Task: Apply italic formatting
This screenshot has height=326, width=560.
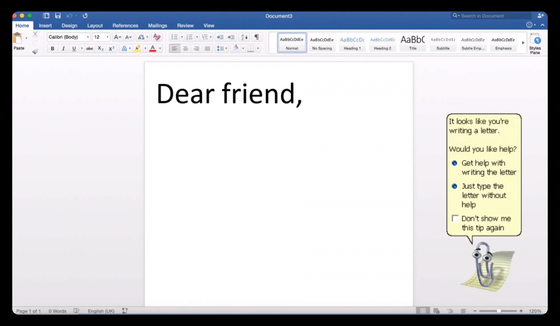Action: (63, 48)
